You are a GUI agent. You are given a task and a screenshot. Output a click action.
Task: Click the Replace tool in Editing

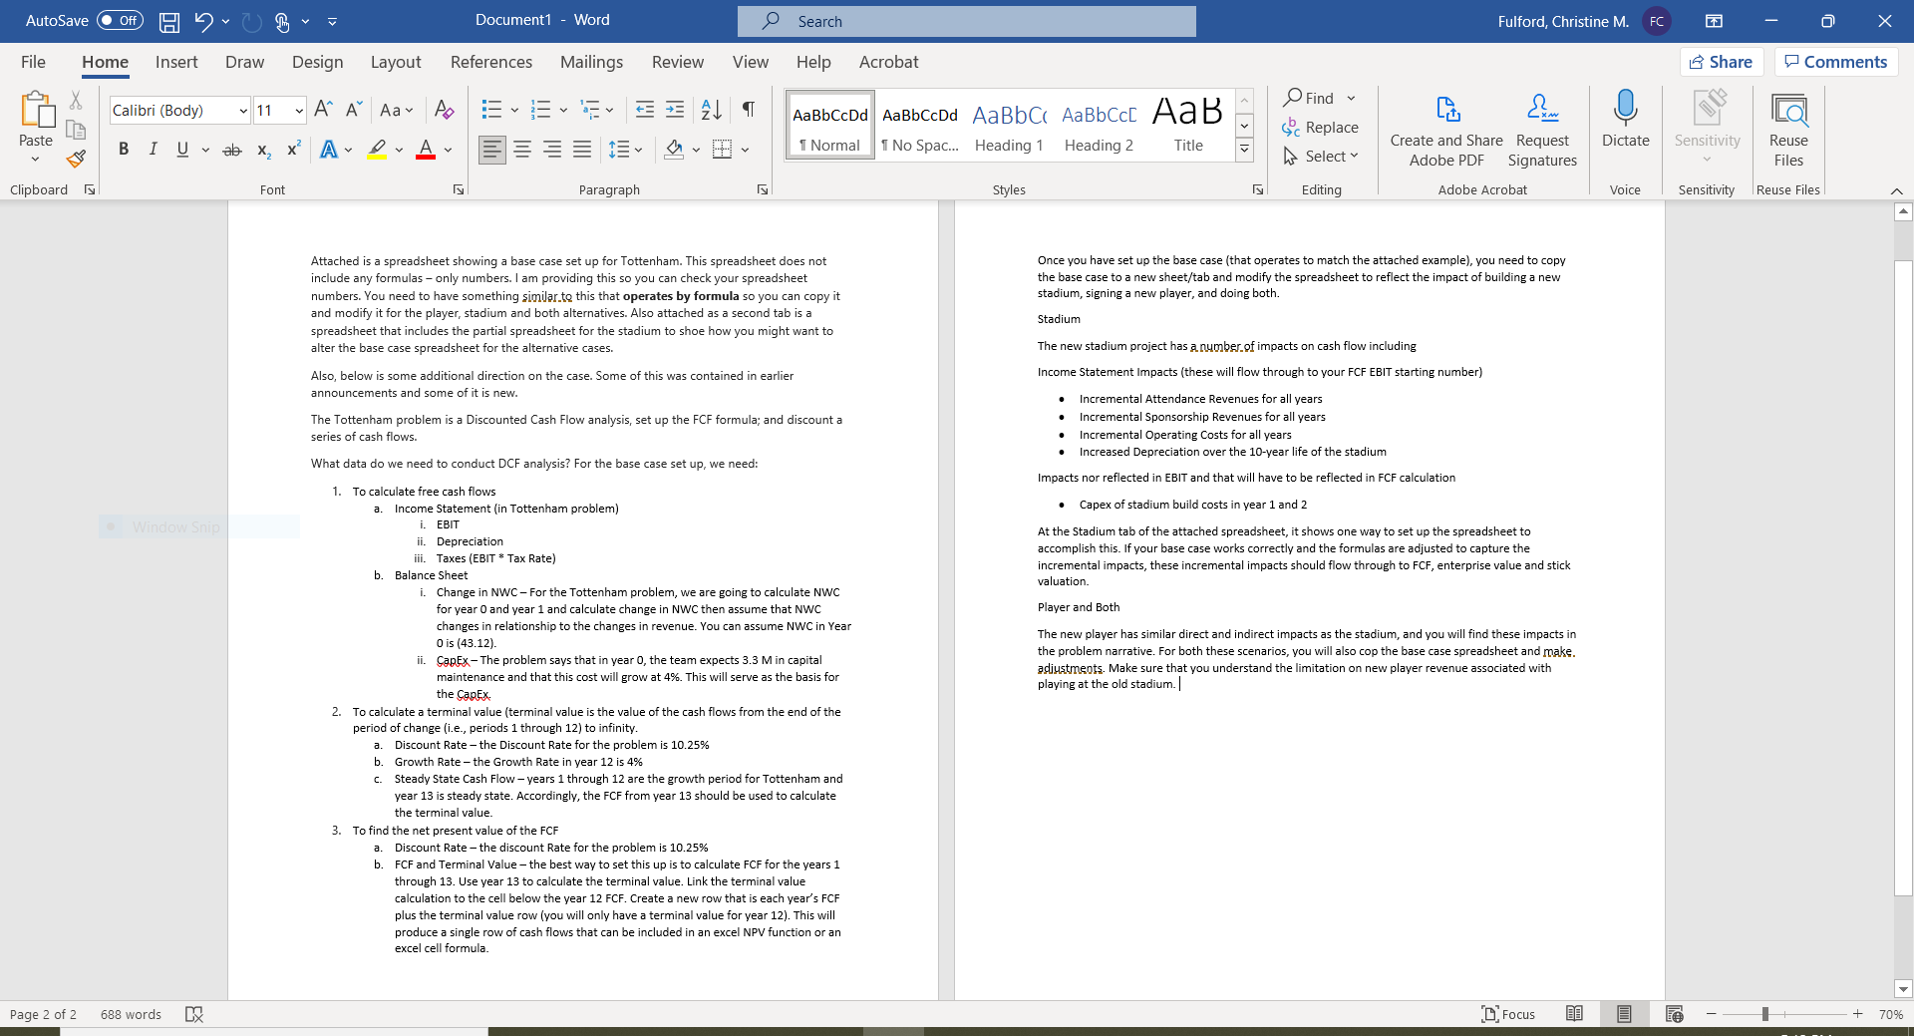click(1321, 128)
